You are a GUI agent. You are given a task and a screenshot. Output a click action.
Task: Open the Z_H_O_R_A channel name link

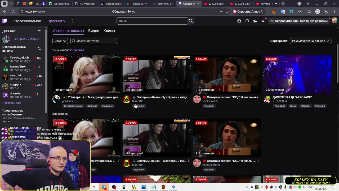(280, 101)
